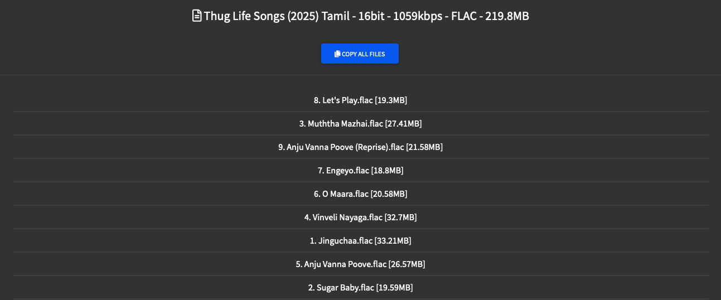Open 4. Vinveli Nayaga.flac file
Image resolution: width=721 pixels, height=300 pixels.
(x=361, y=217)
